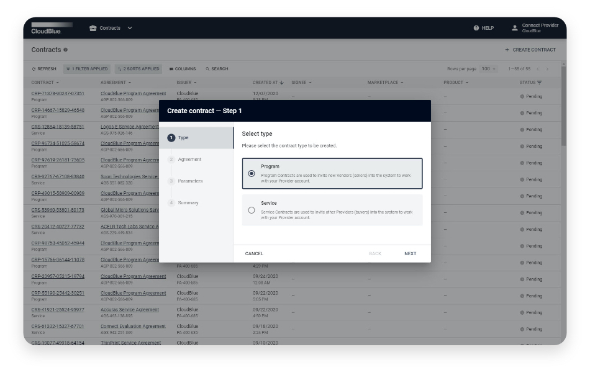Viewport: 590px width, 375px height.
Task: Select the Program contract type radio
Action: 252,173
